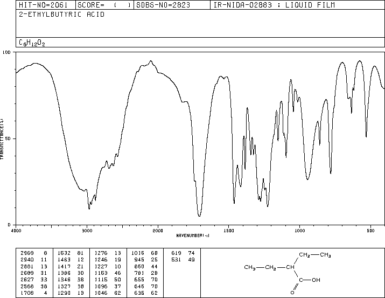Screen dimensions: 385x298
Task: Click the HIT-NO=2061 header cell
Action: pyautogui.click(x=46, y=5)
